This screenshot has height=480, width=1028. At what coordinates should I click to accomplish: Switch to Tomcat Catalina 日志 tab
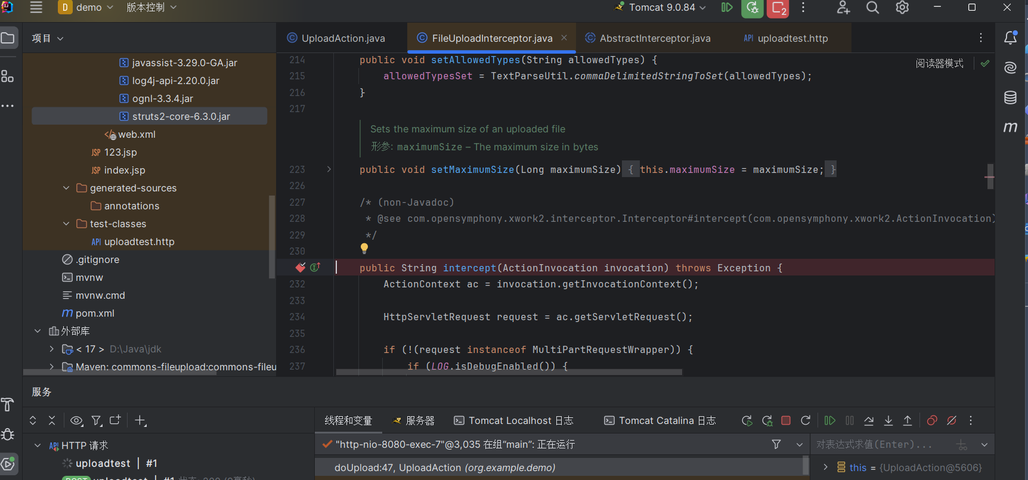tap(660, 420)
